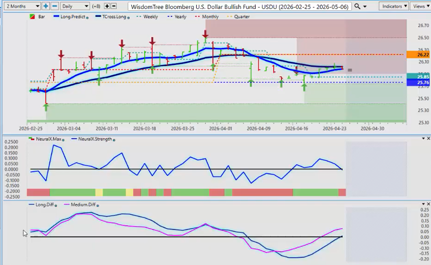The width and height of the screenshot is (431, 265).
Task: Click the blue plus button beside 2 Months
Action: 46,6
